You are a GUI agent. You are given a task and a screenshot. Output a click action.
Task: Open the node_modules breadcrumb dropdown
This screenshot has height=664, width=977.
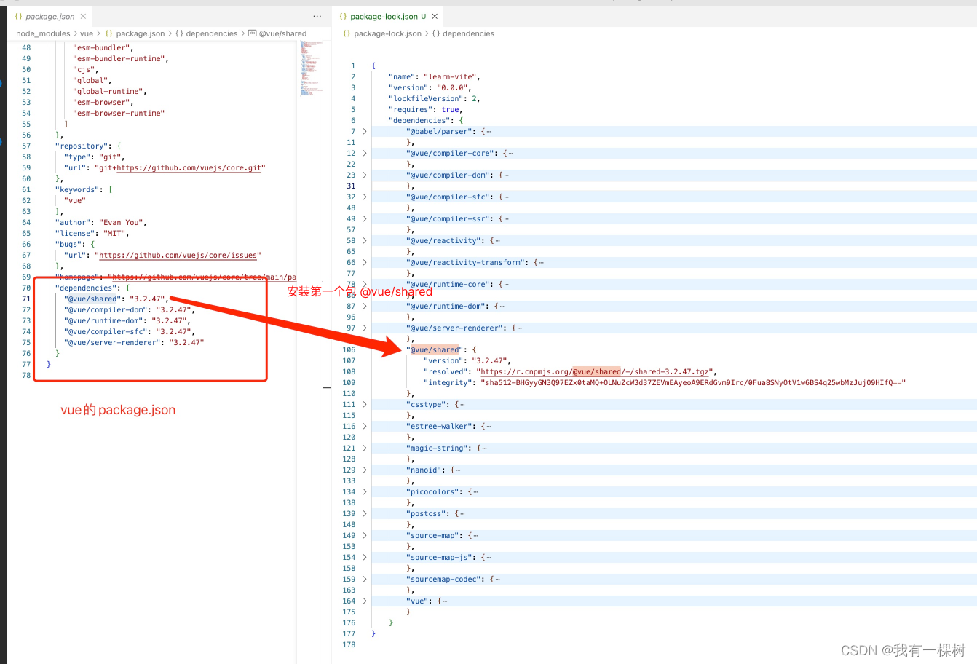42,33
